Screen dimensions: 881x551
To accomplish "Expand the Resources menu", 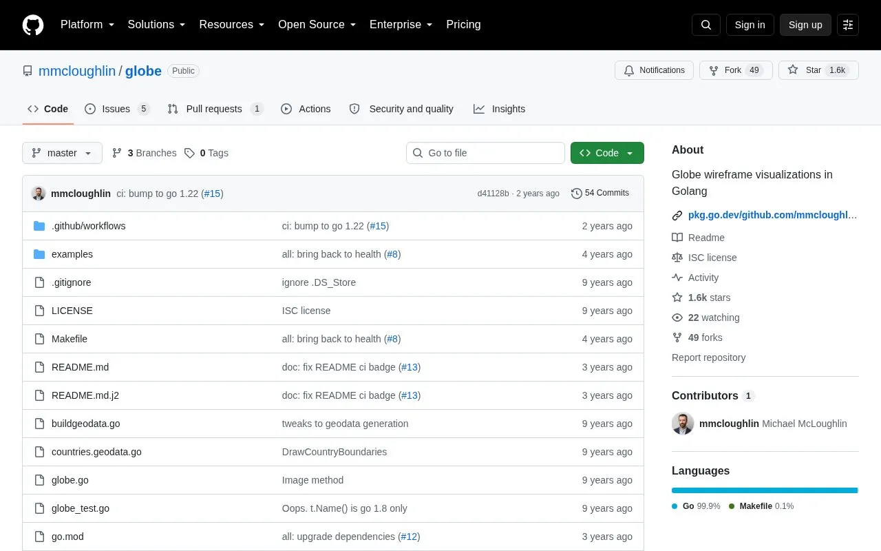I will [x=232, y=25].
